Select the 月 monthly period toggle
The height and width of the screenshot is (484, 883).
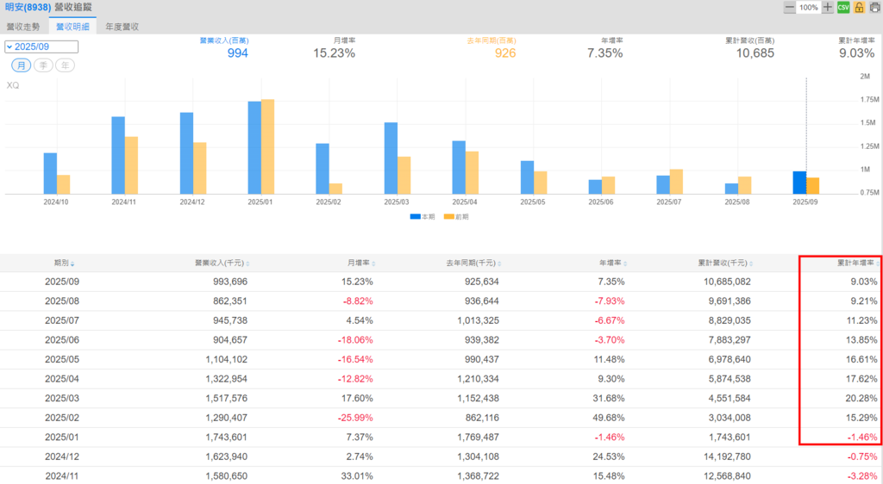coord(22,65)
